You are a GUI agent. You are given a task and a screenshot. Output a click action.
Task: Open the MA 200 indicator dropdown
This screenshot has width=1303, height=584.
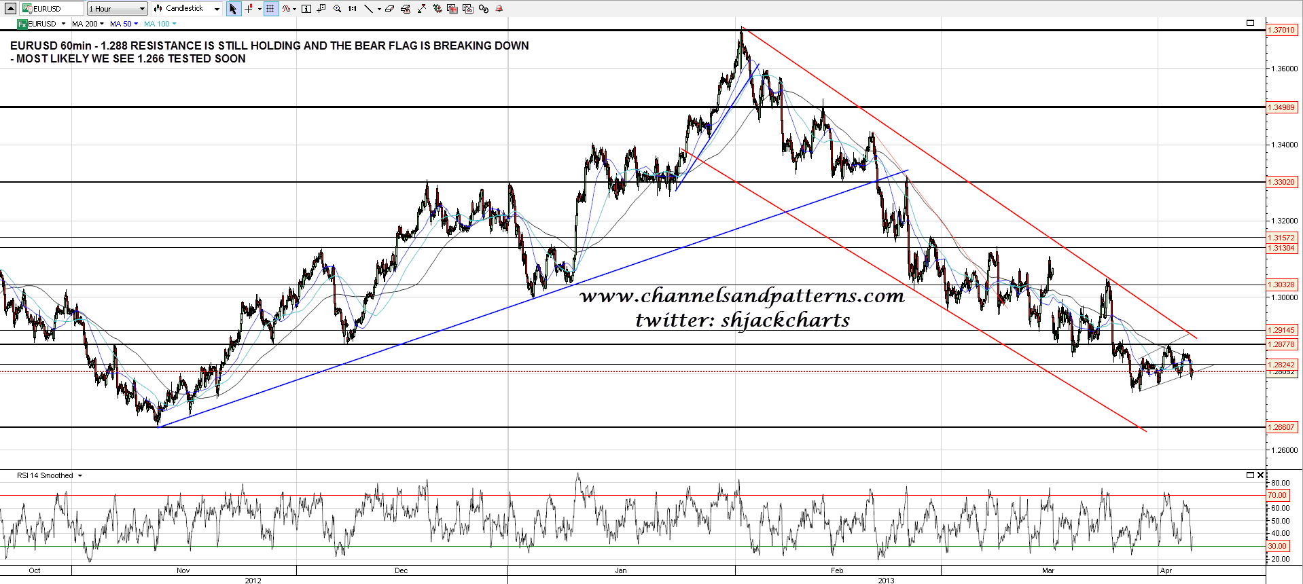88,24
